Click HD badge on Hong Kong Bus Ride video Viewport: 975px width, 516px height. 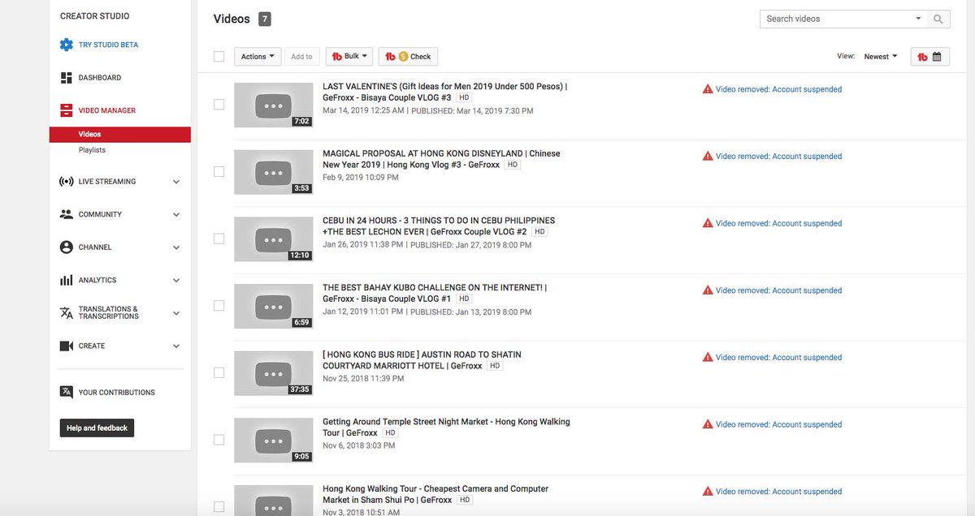click(x=495, y=366)
